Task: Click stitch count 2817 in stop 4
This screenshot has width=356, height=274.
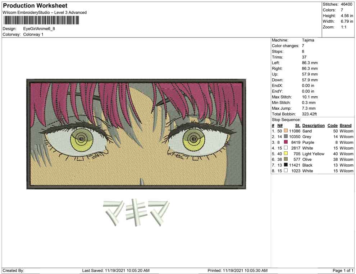Action: 296,148
